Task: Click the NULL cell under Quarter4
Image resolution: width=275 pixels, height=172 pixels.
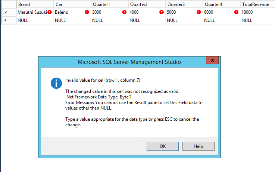Action: 222,20
